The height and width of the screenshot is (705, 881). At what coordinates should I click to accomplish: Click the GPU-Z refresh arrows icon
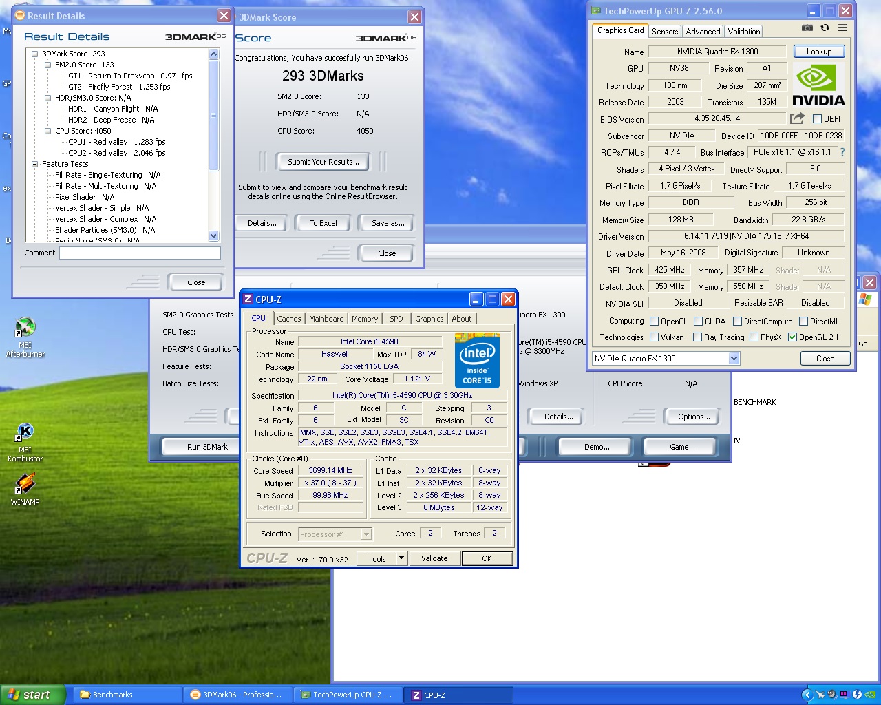[825, 28]
